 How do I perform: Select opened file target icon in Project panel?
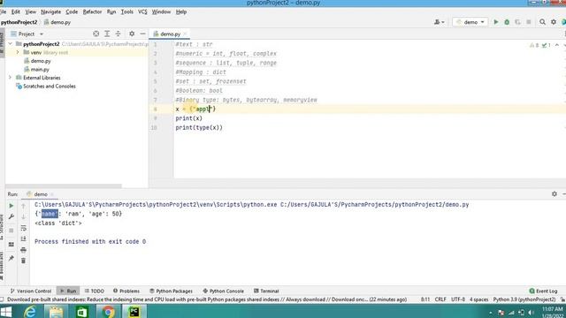click(96, 34)
